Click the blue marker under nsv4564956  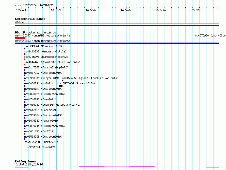pos(62,81)
